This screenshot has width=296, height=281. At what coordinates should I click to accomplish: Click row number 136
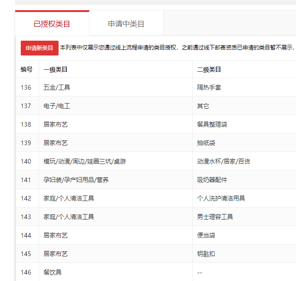click(26, 87)
